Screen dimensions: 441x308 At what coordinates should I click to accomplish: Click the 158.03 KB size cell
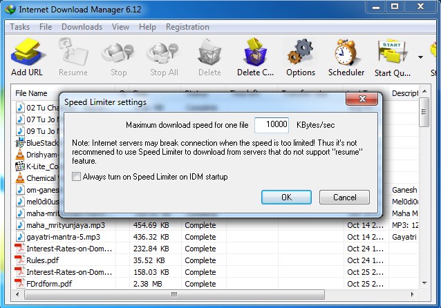pyautogui.click(x=151, y=272)
